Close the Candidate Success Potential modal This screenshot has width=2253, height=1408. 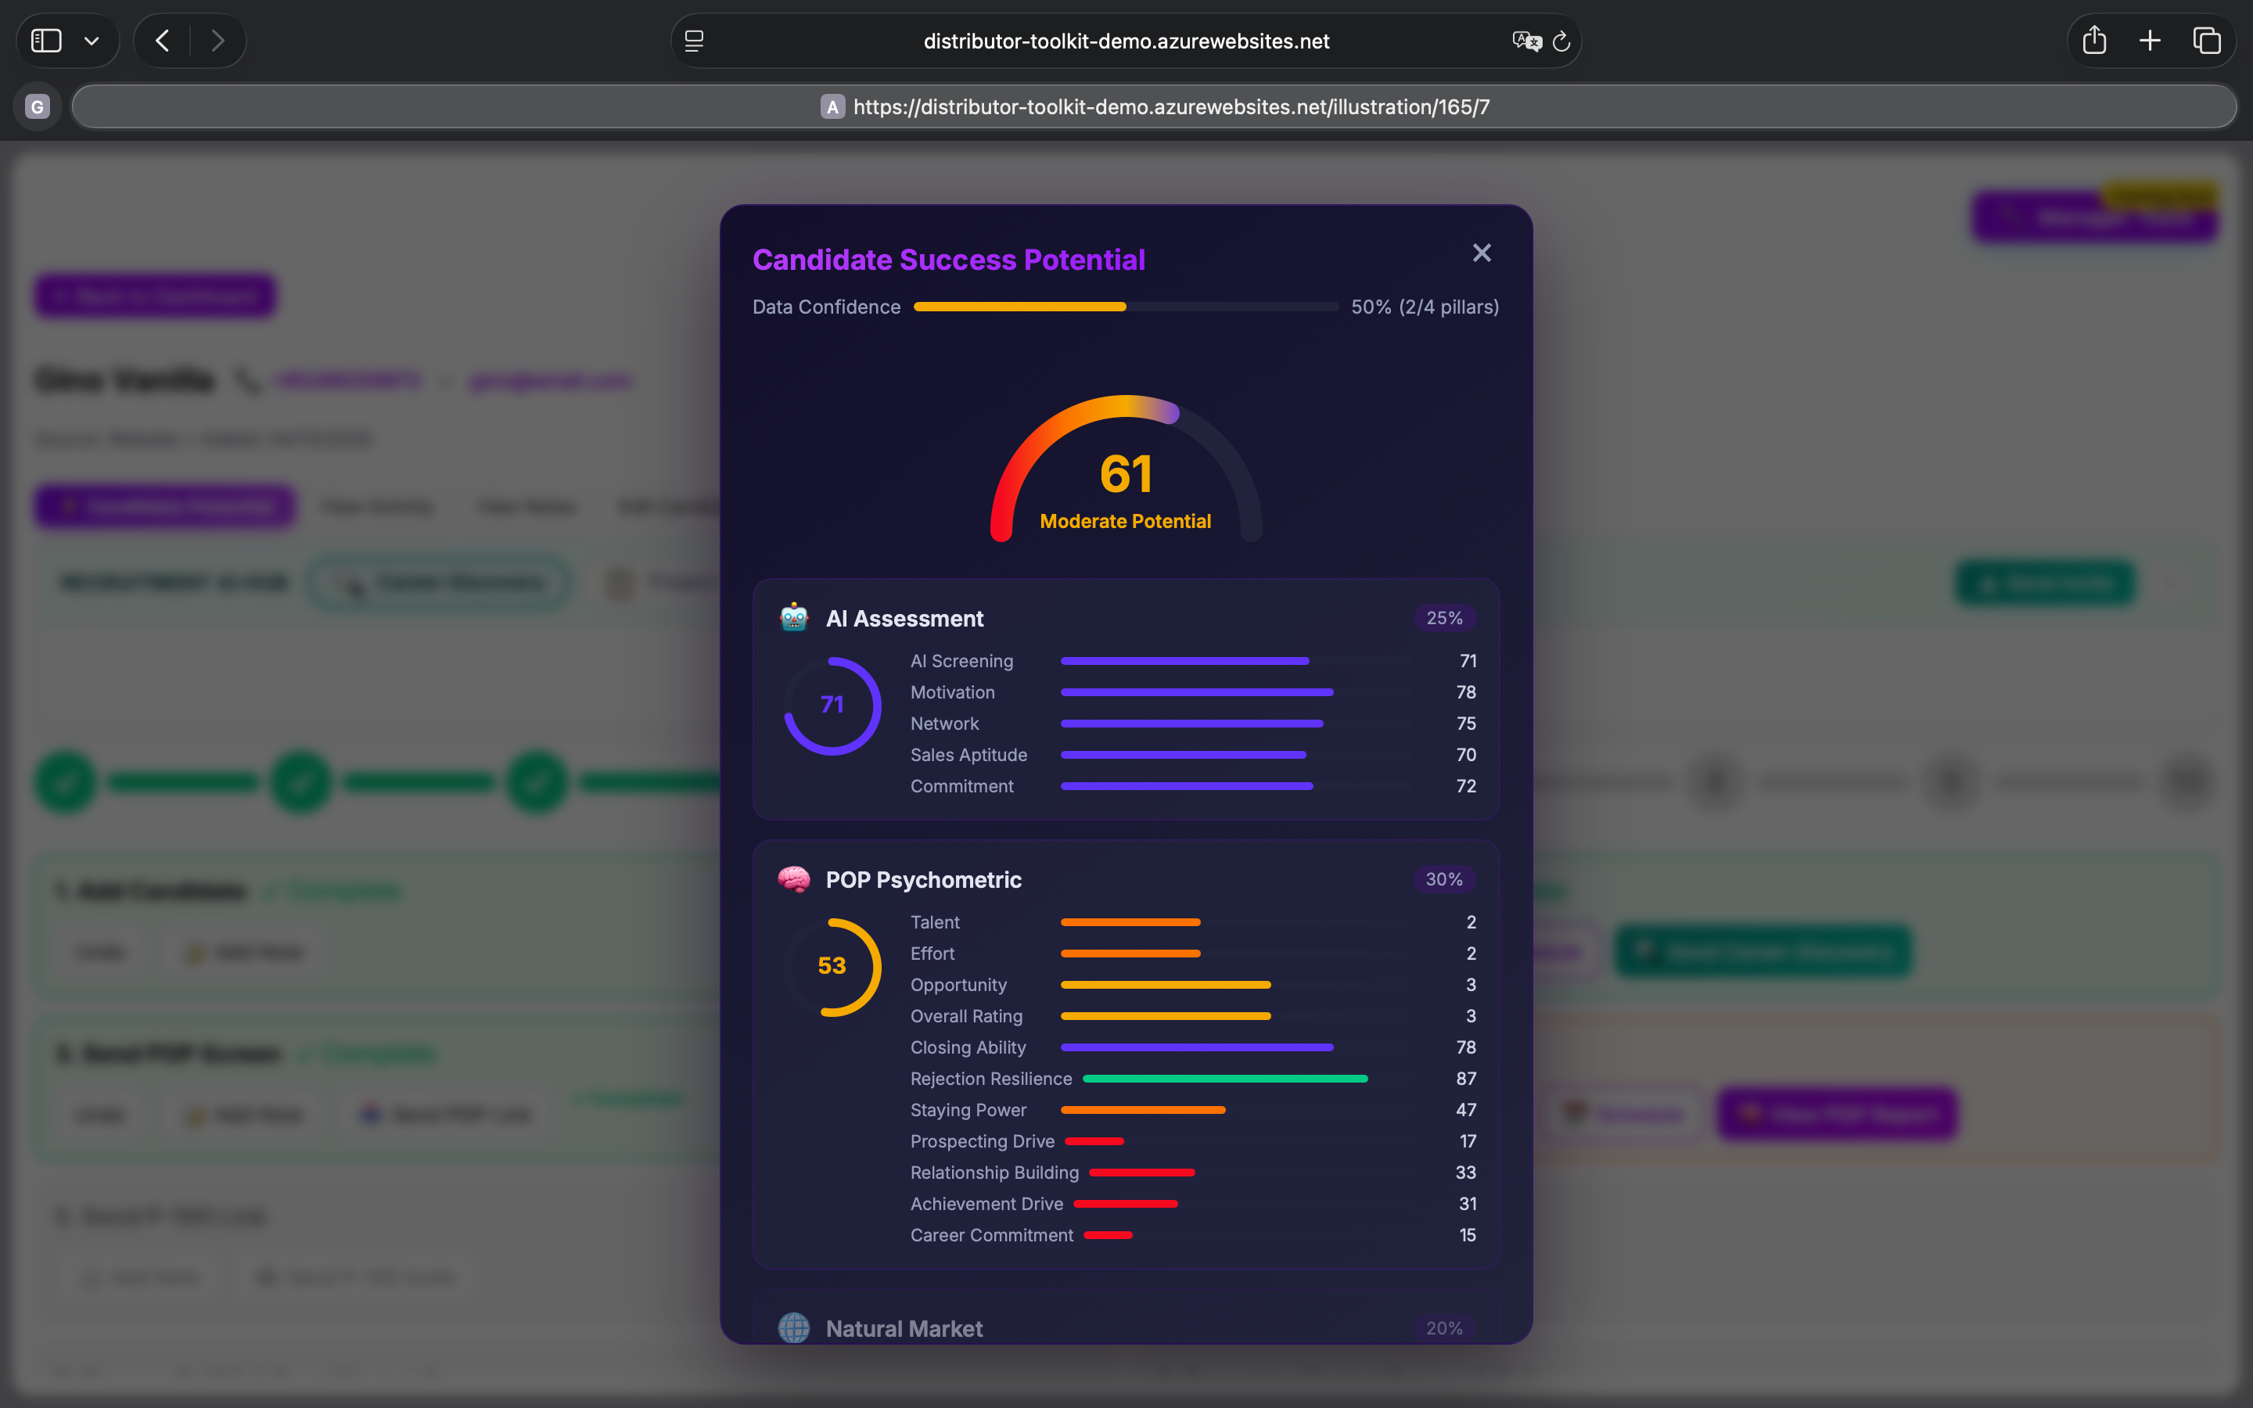coord(1481,253)
